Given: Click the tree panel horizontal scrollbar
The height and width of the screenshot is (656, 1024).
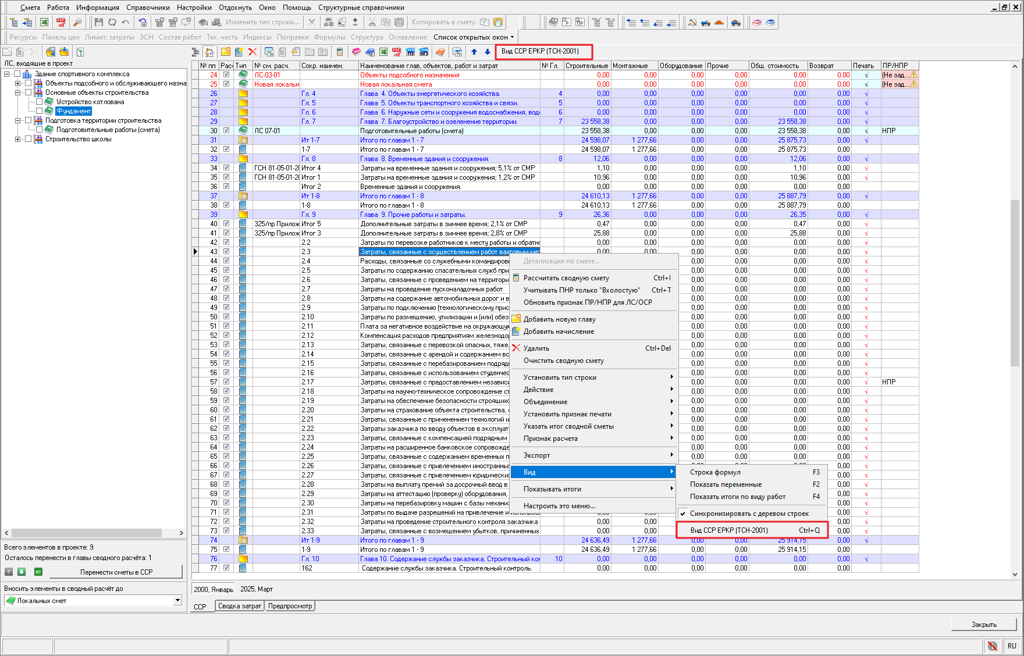Looking at the screenshot, I should pyautogui.click(x=87, y=533).
